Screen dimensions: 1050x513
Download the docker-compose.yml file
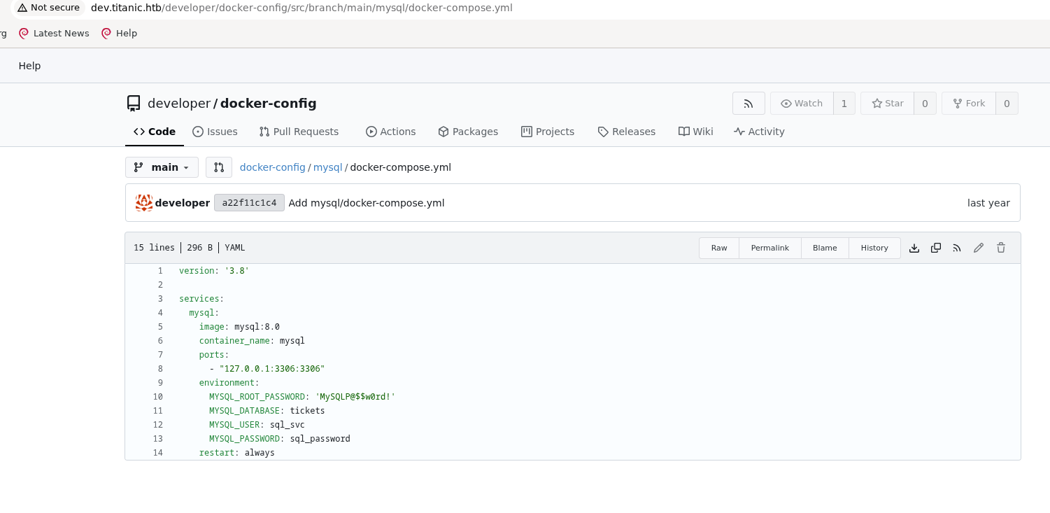click(914, 248)
